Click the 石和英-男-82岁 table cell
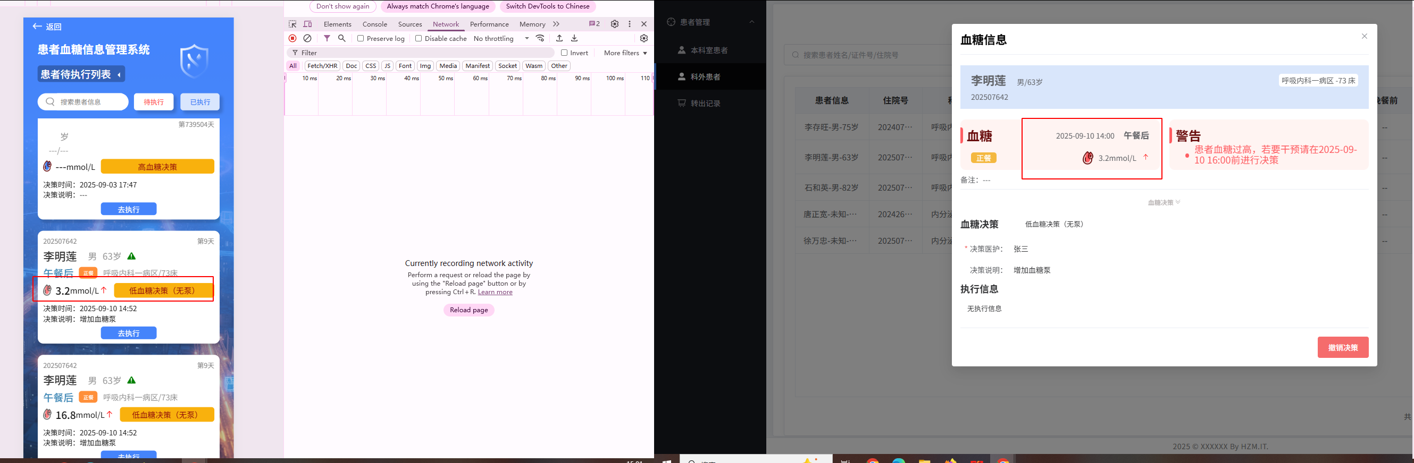 [831, 187]
